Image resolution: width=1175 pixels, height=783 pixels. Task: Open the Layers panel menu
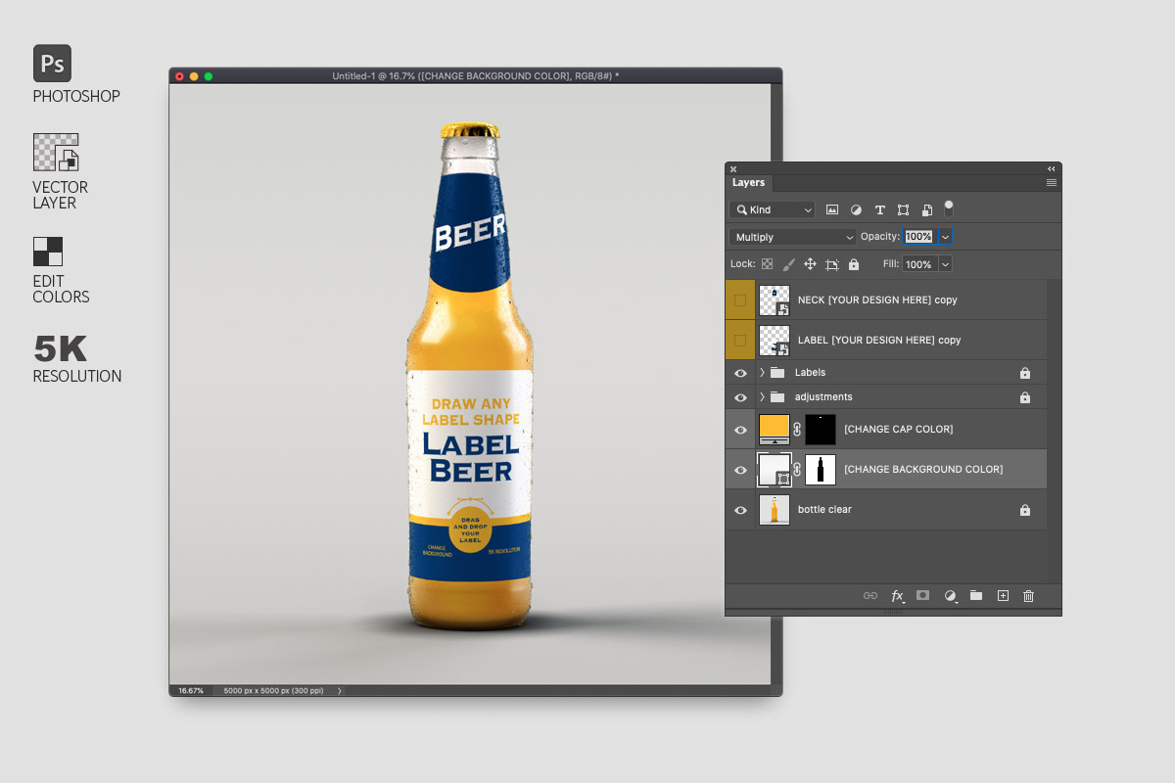tap(1052, 183)
